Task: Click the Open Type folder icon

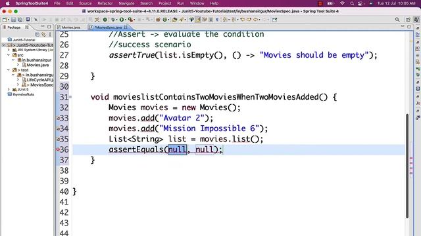Action: [x=175, y=20]
